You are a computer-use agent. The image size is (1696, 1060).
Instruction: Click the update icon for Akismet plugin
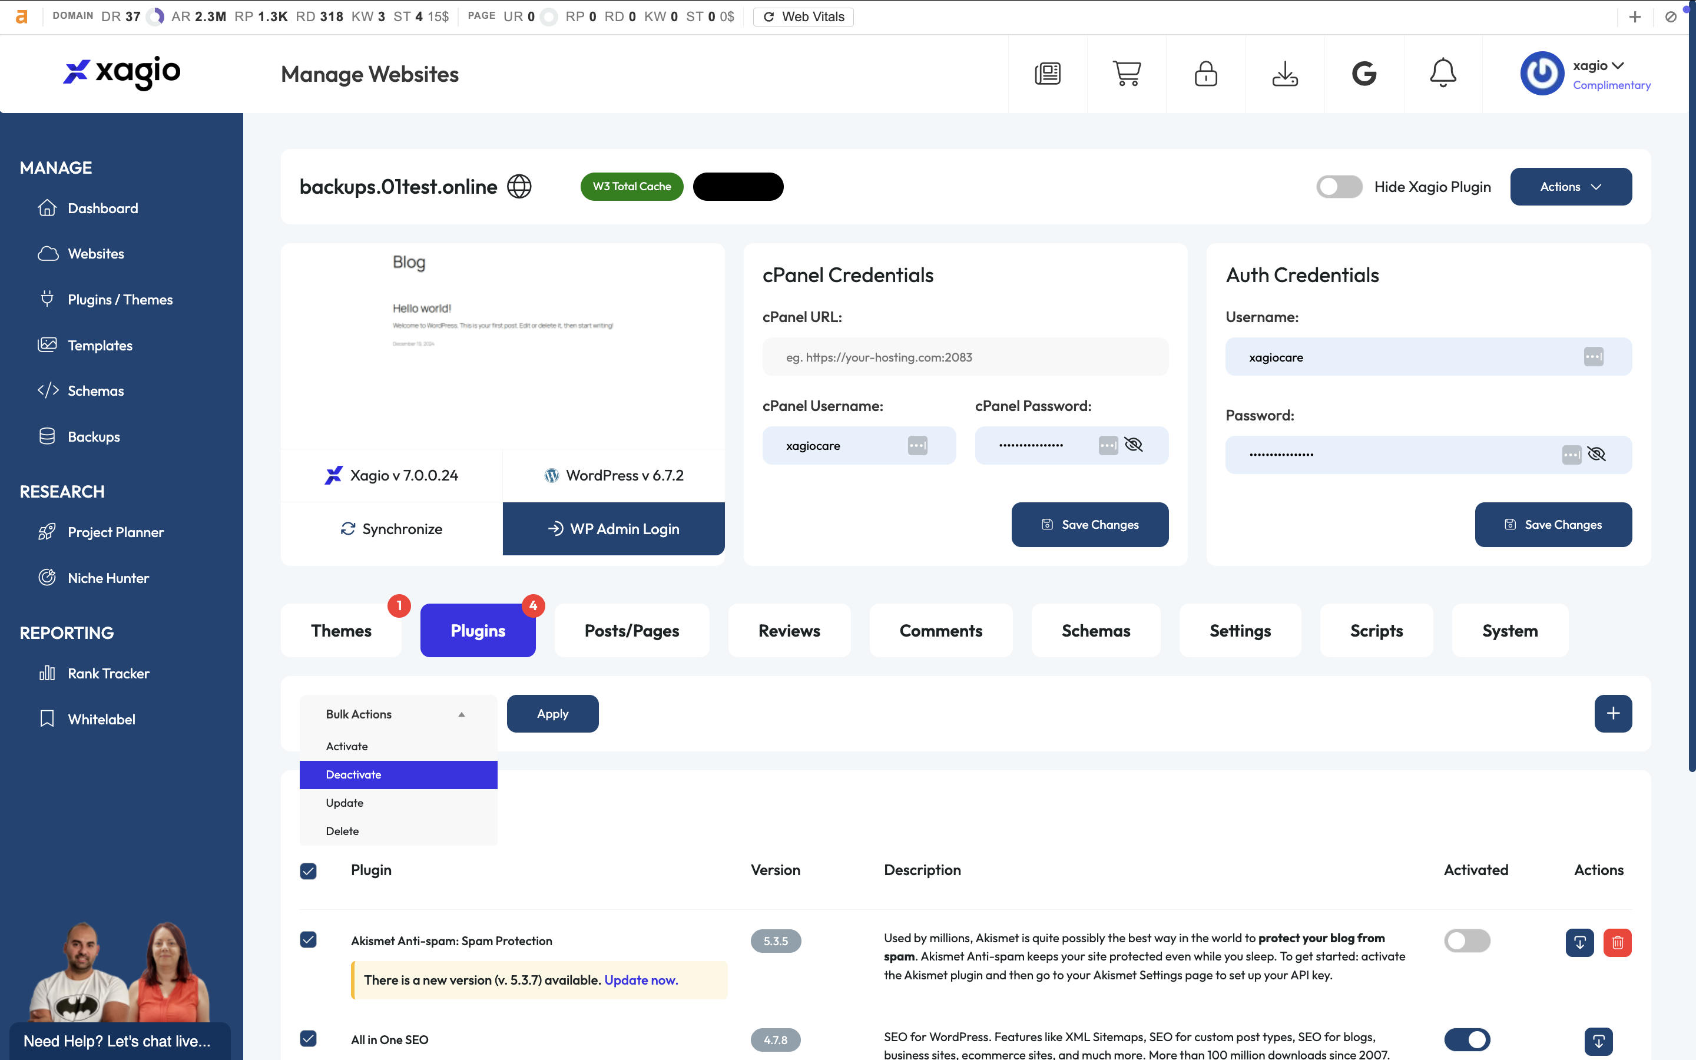point(1579,942)
